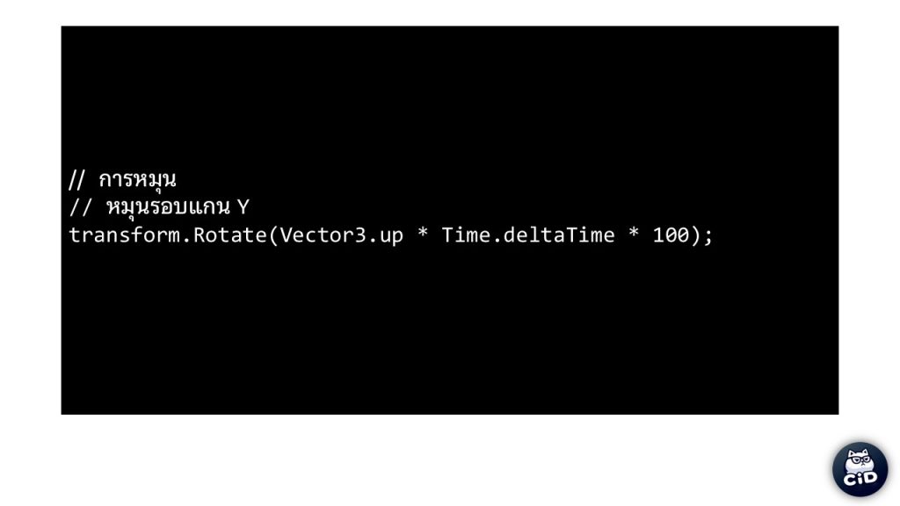Click the Vector3 keyword in code line
This screenshot has height=506, width=900.
coord(323,235)
